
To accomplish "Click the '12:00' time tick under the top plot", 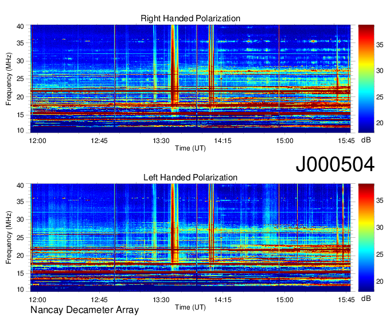I will click(x=37, y=141).
